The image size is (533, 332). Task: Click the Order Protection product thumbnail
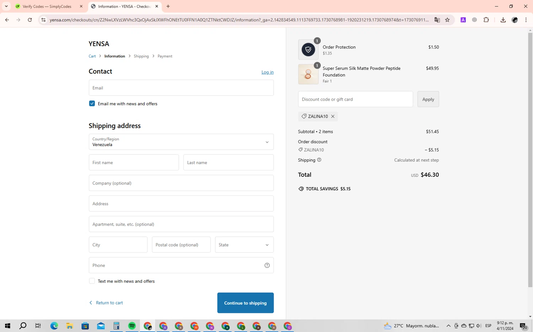308,50
